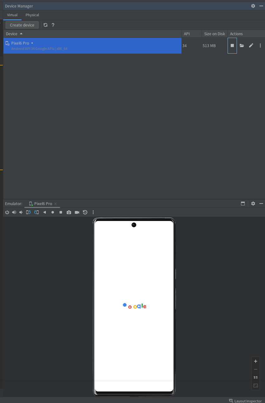Hide the Emulator panel

point(261,204)
